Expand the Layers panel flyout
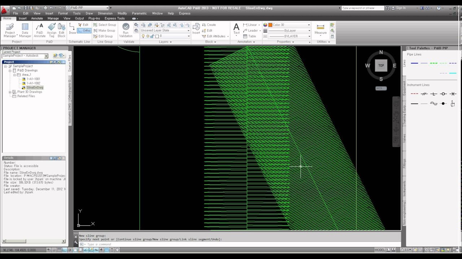Viewport: 462px width, 259px height. point(165,42)
